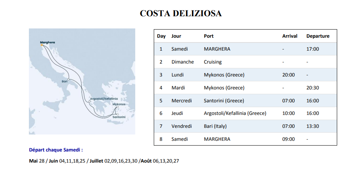Click the Departure column header
Screen dimensions: 362x184
pyautogui.click(x=318, y=36)
